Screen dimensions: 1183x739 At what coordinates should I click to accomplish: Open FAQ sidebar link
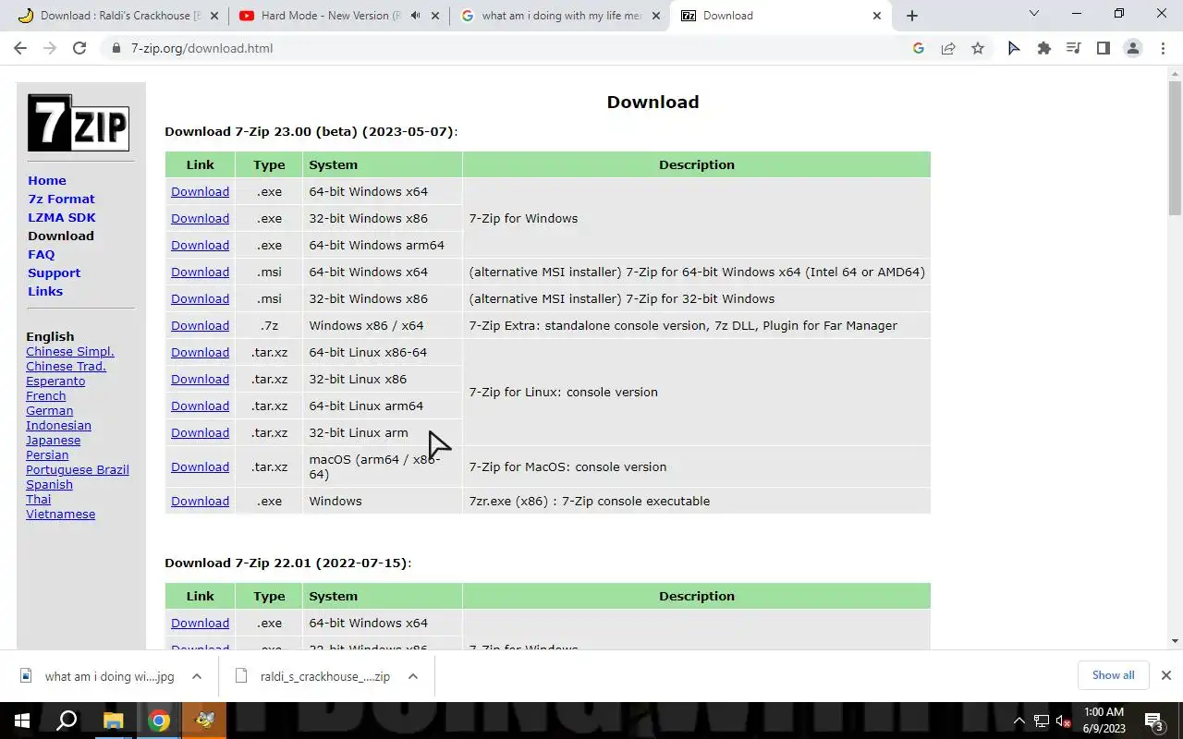click(41, 254)
